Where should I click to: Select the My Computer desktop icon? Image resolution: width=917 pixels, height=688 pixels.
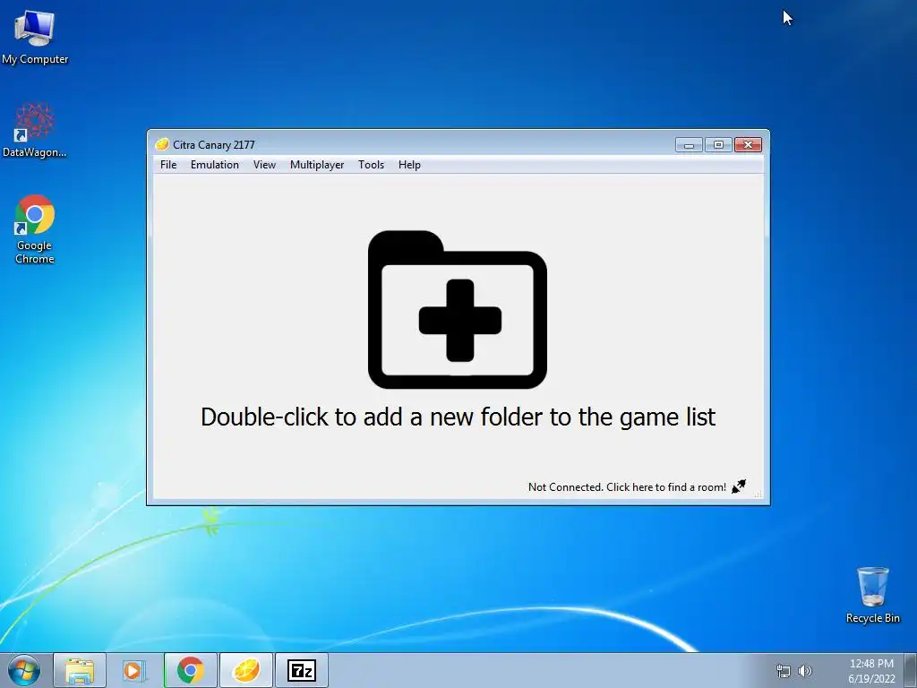(35, 37)
